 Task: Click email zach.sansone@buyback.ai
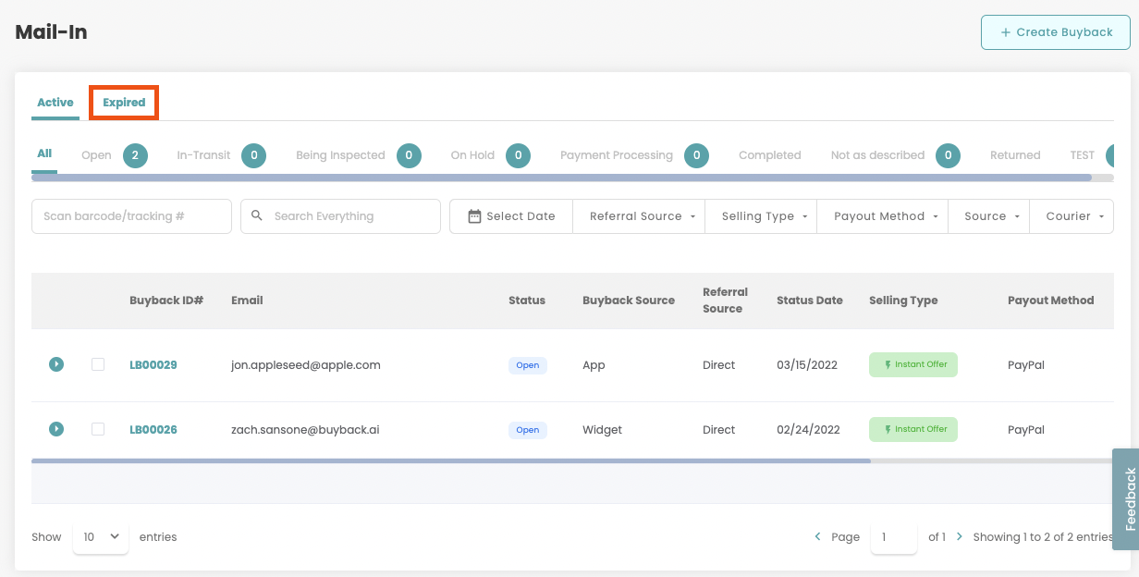[305, 429]
